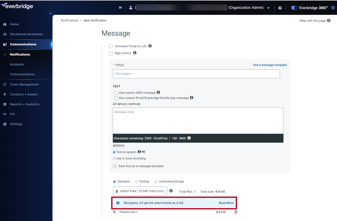Image resolution: width=337 pixels, height=221 pixels.
Task: Open Contacts + Assets menu item
Action: [24, 95]
